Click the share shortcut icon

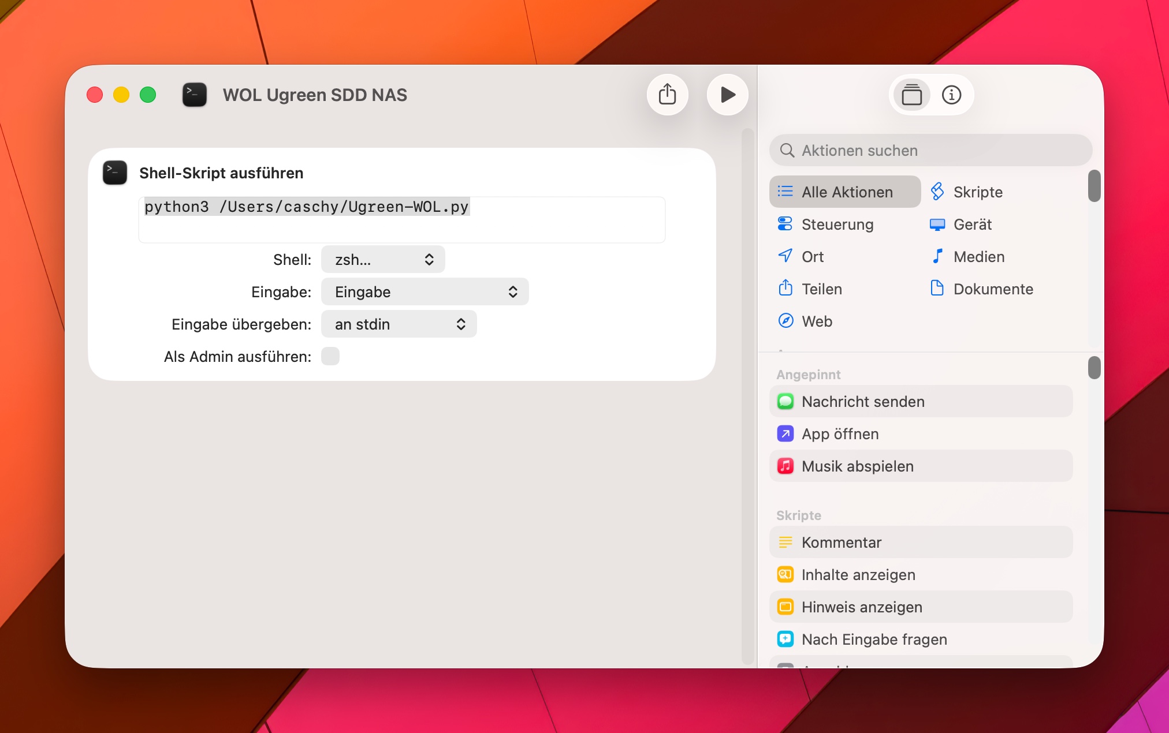tap(667, 95)
